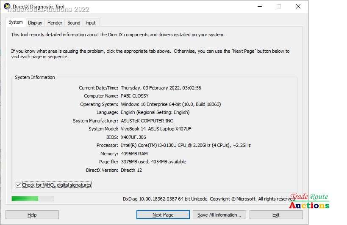Click the VivoBook 14_ASUS Laptop X407UF model
Screen dimensions: 347x225
156,129
